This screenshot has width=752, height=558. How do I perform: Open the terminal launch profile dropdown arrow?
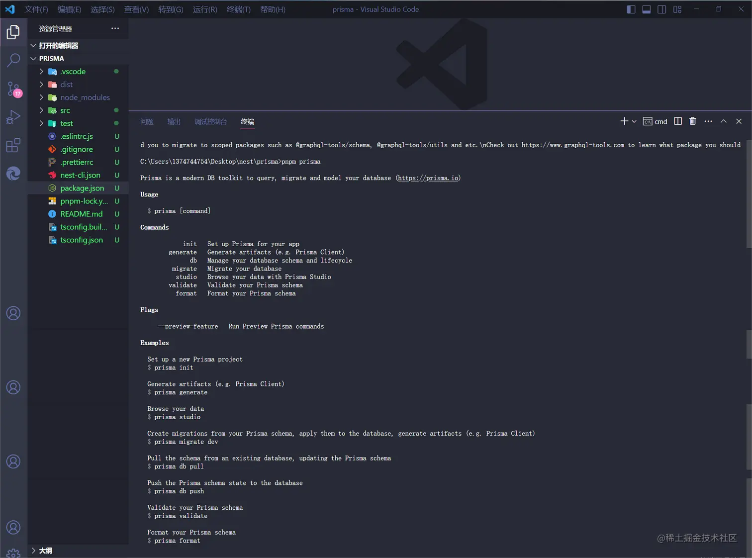pos(634,121)
